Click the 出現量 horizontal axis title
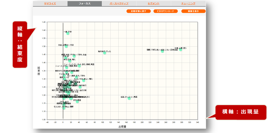The width and height of the screenshot is (271, 133). [122, 126]
